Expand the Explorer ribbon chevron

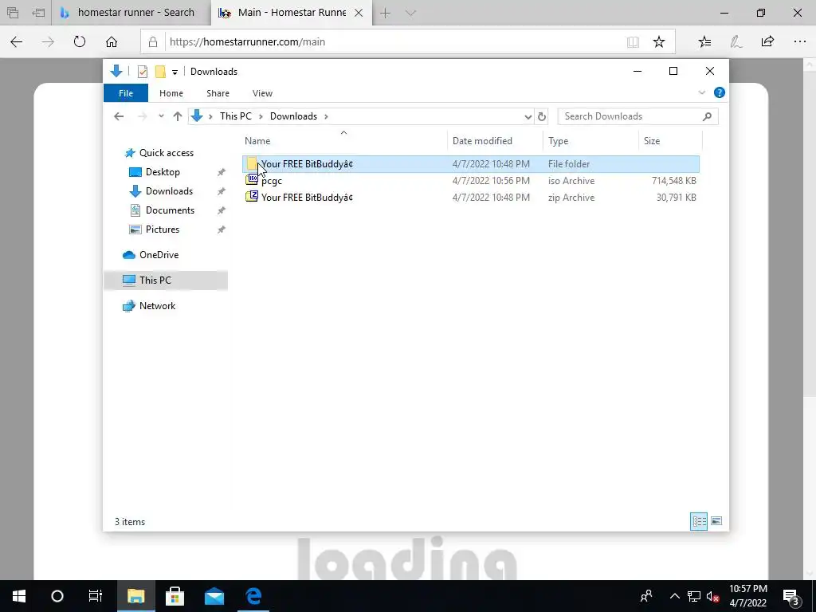pos(701,92)
